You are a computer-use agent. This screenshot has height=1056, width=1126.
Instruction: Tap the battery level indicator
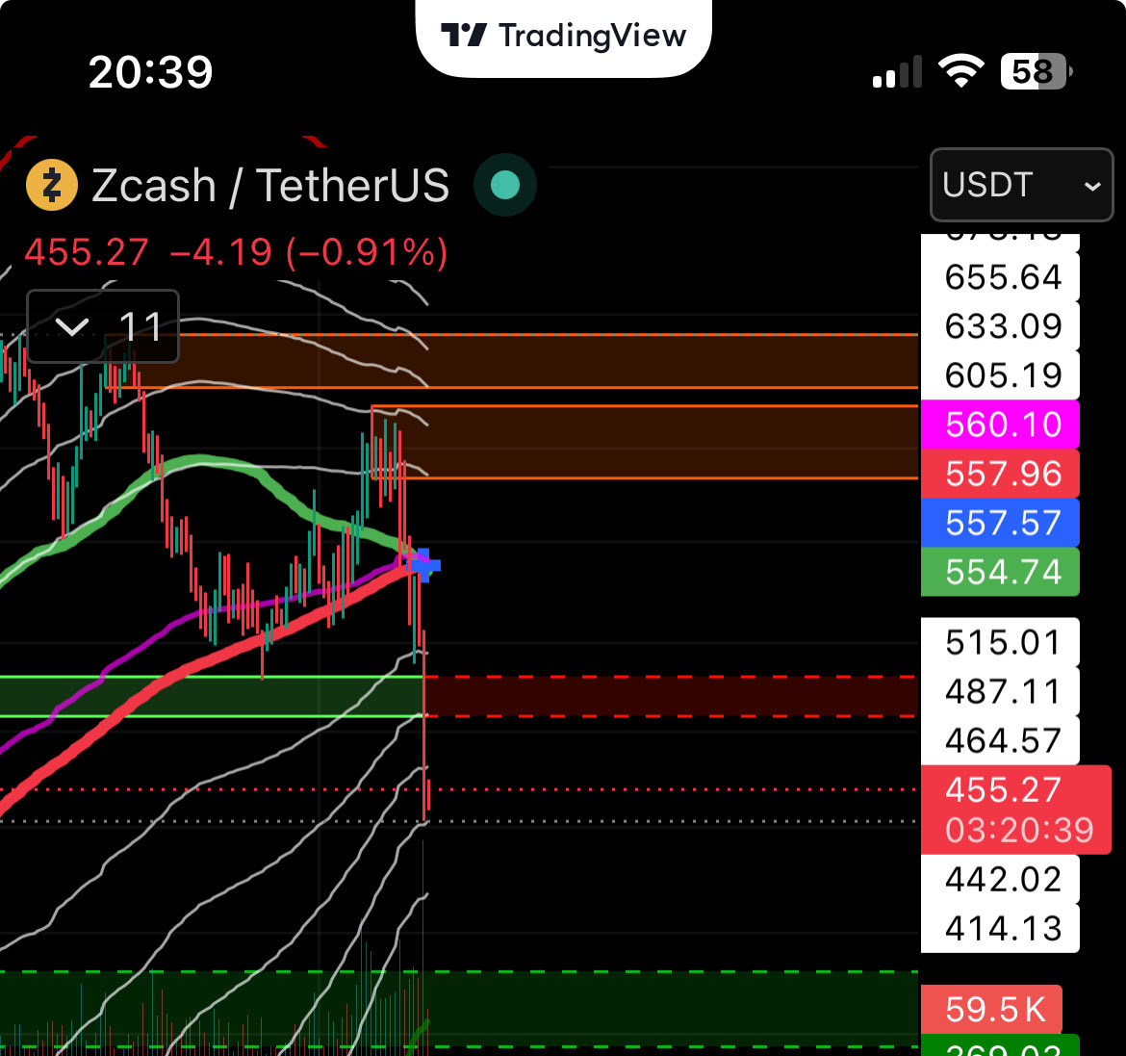coord(1036,72)
